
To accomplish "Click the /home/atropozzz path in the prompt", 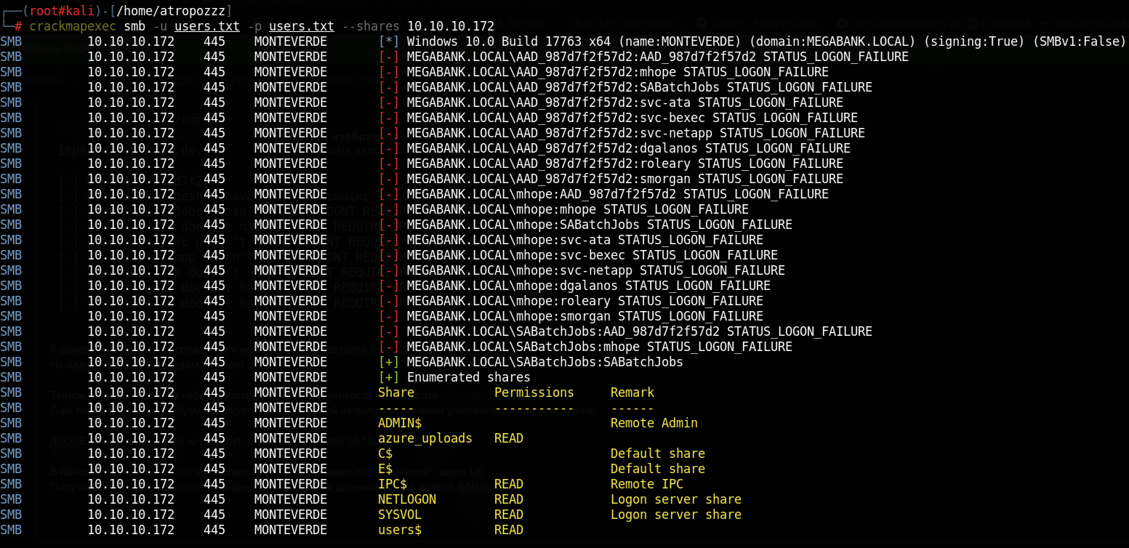I will click(x=171, y=10).
